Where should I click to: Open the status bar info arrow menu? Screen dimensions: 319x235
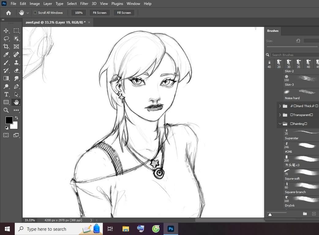coord(91,220)
